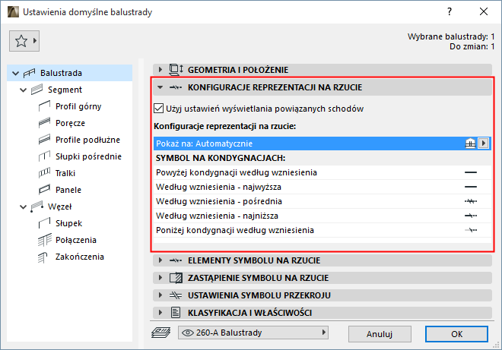502x350 pixels.
Task: Select Słupek in the tree
Action: [x=68, y=223]
